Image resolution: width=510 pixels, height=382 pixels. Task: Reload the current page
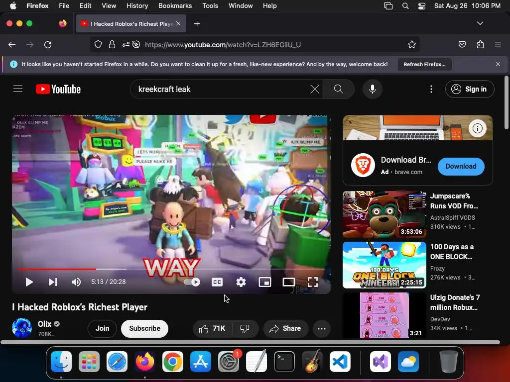coord(48,44)
